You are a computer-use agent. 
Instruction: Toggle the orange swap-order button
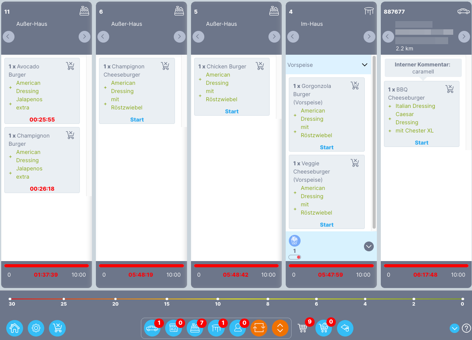[259, 328]
